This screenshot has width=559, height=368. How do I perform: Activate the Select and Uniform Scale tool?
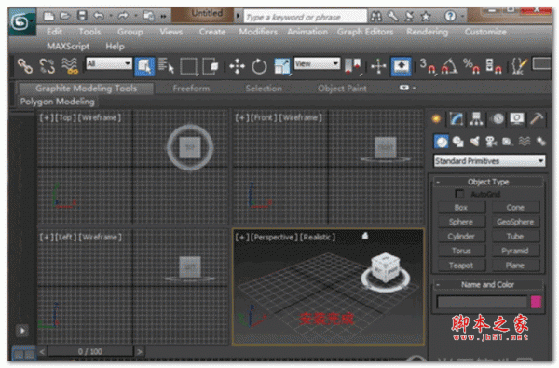(x=282, y=67)
